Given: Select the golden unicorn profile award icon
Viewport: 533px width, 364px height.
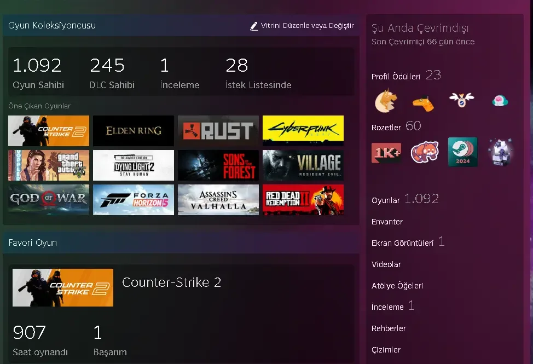Looking at the screenshot, I should [x=385, y=101].
